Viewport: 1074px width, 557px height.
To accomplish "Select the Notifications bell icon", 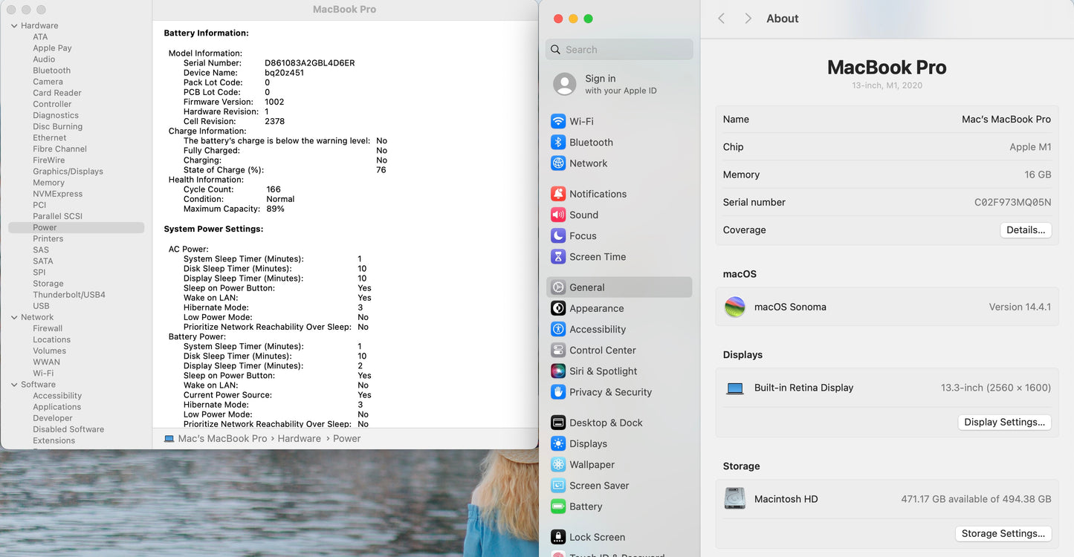I will 558,194.
